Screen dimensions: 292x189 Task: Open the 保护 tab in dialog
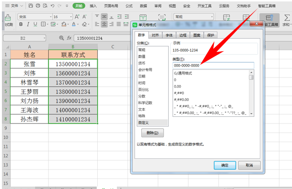[x=210, y=35]
